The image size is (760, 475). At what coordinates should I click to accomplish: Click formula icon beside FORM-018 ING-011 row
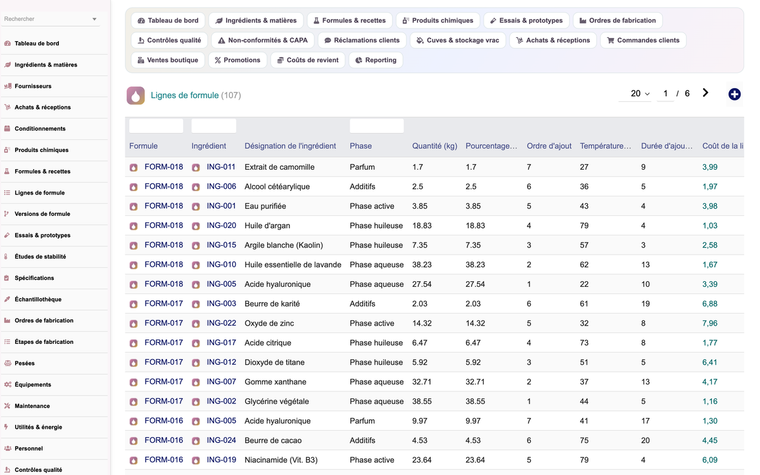pos(134,167)
